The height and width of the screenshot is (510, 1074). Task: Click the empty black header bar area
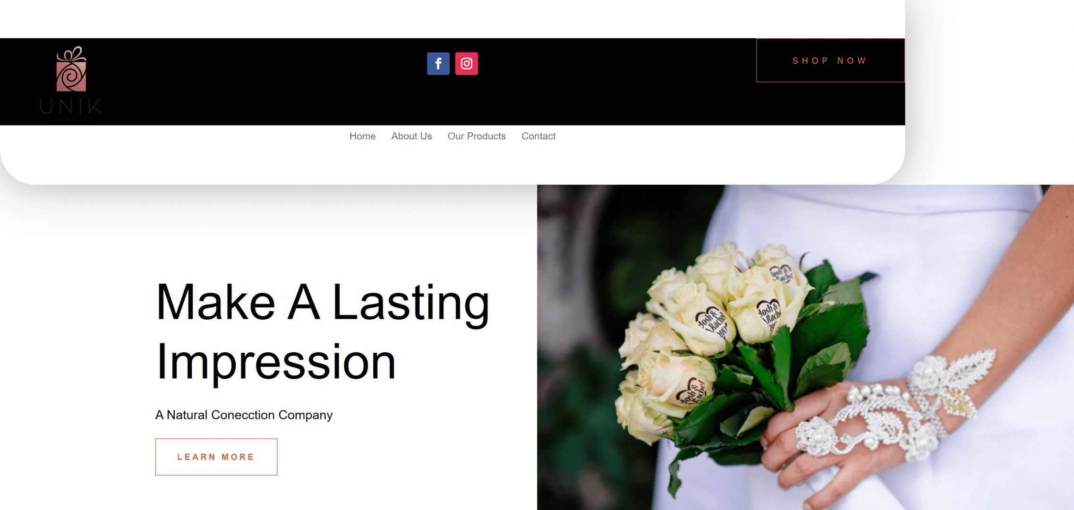click(x=614, y=94)
